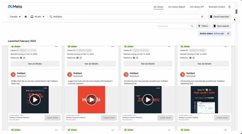242x134 pixels.
Task: Click HubSpot name on Say hi ad
Action: click(x=191, y=73)
